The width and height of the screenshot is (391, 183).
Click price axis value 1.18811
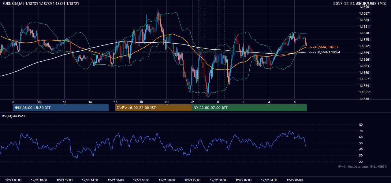pyautogui.click(x=365, y=27)
